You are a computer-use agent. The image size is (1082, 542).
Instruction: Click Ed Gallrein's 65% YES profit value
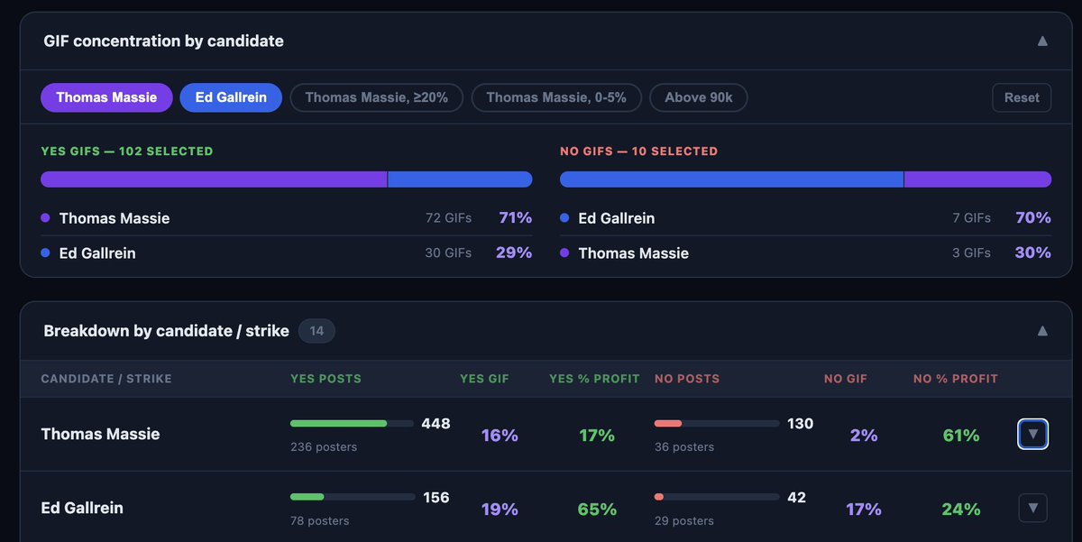(598, 510)
